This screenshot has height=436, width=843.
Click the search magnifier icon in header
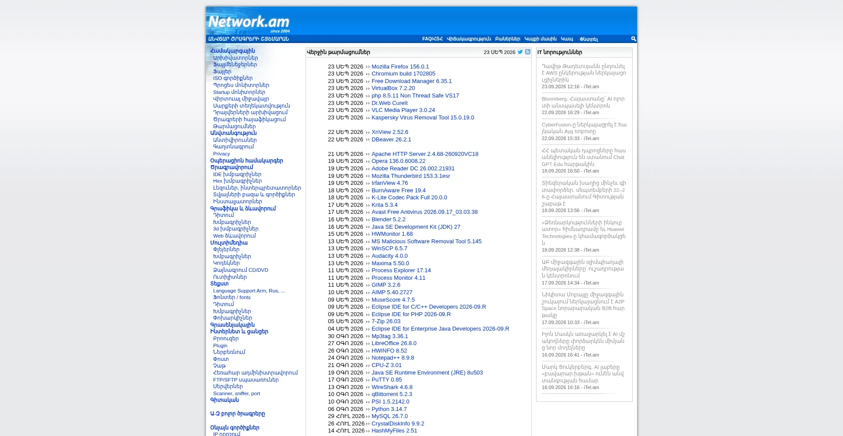[634, 39]
